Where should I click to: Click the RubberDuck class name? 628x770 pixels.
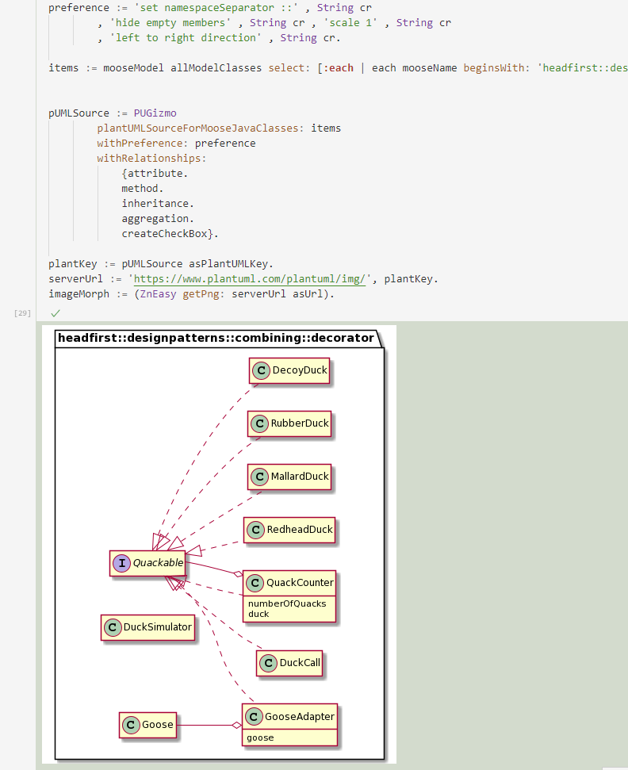[300, 423]
